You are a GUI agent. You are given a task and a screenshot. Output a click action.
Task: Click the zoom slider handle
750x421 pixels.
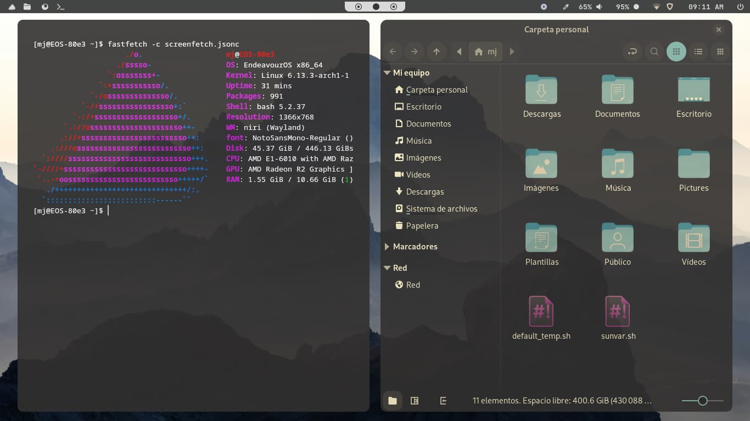[x=702, y=401]
